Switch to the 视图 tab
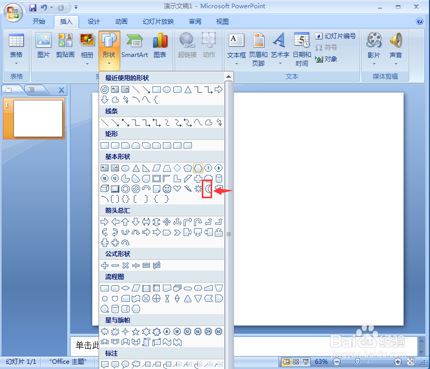Image resolution: width=430 pixels, height=369 pixels. pos(223,21)
